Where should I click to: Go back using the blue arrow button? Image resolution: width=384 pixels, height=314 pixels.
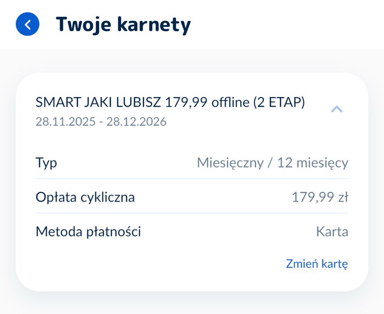click(x=27, y=25)
